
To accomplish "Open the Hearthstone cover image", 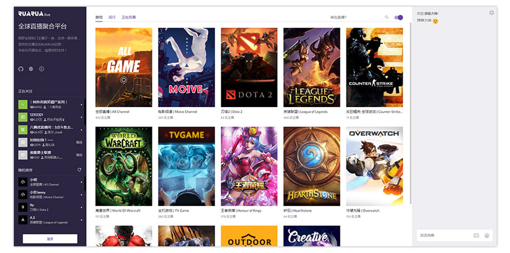I will coord(312,166).
